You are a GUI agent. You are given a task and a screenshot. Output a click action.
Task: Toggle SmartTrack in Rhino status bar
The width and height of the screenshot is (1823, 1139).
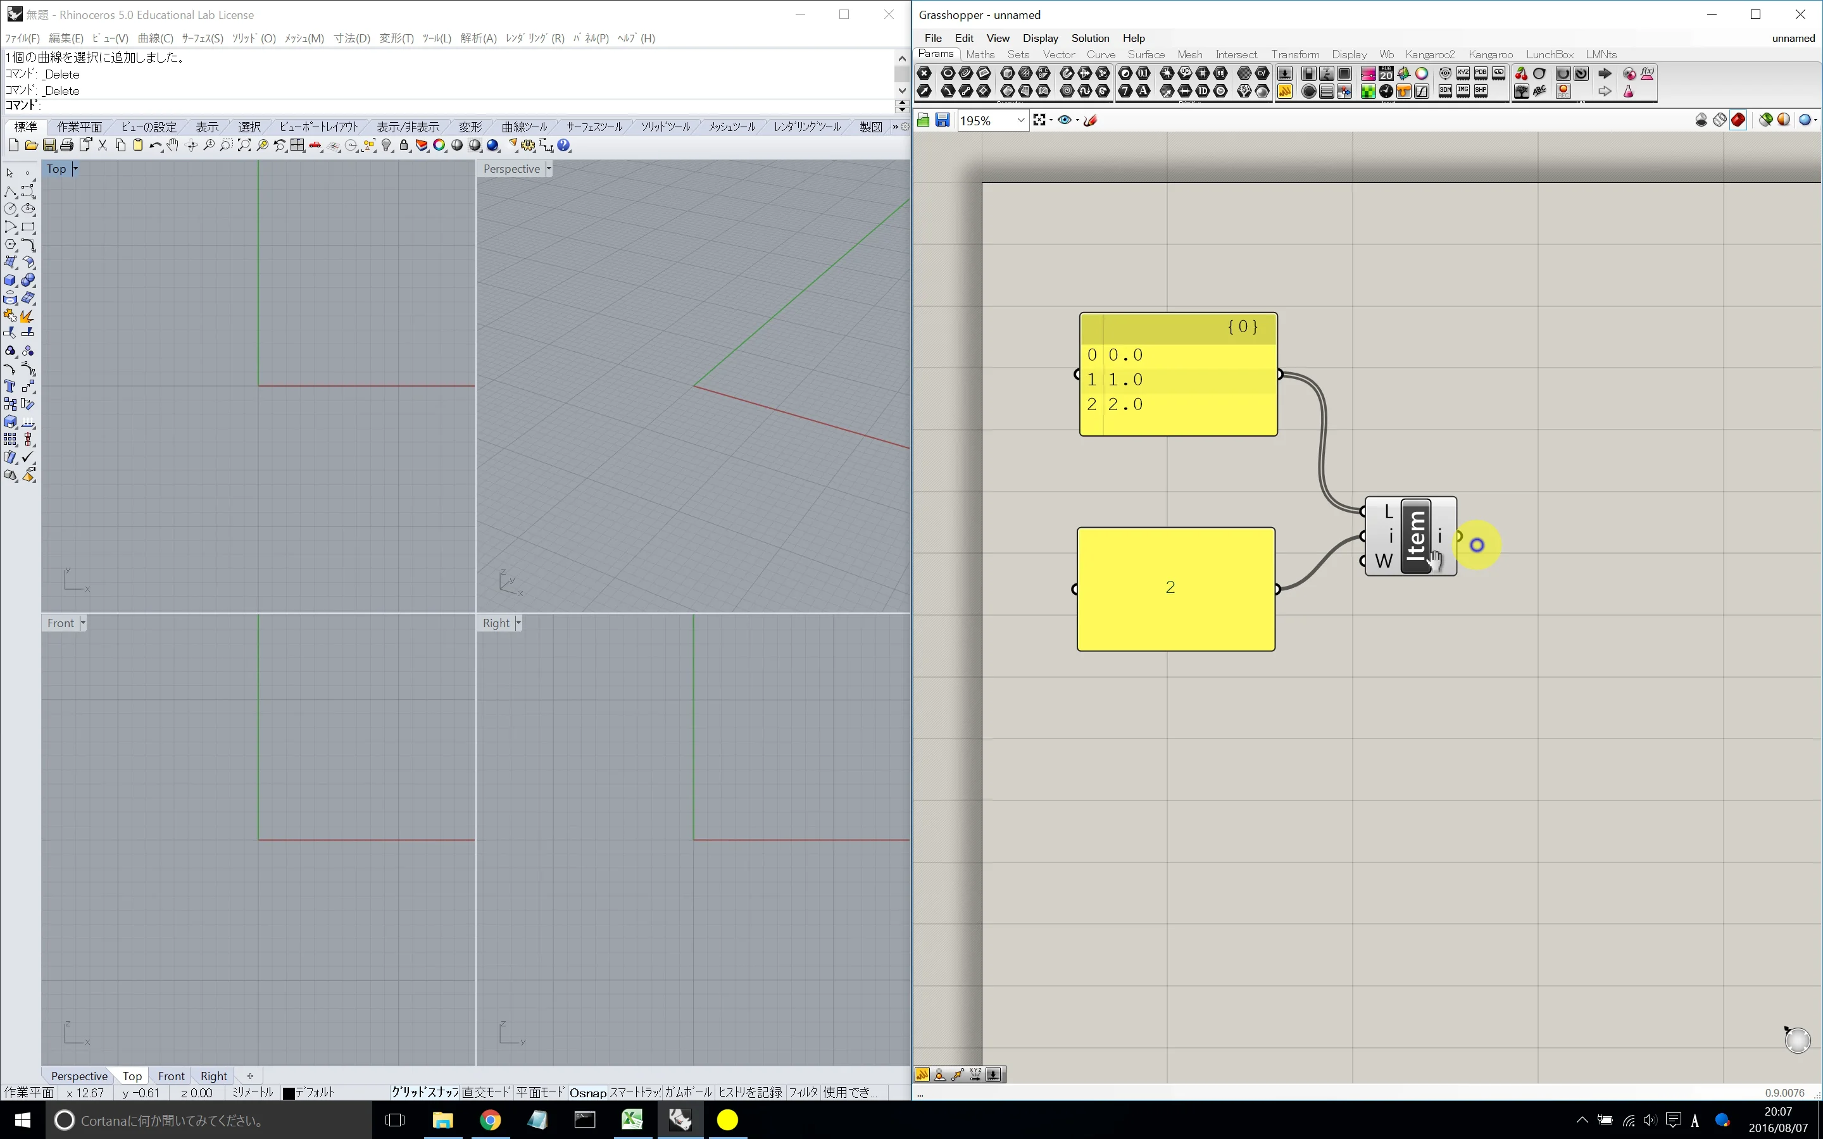click(x=635, y=1092)
